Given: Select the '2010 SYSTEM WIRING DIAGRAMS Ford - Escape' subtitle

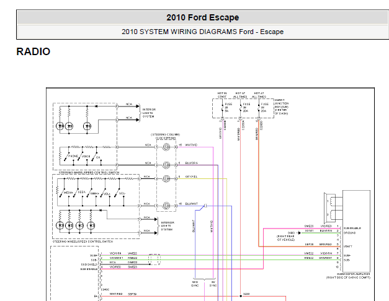Looking at the screenshot, I should (x=202, y=32).
